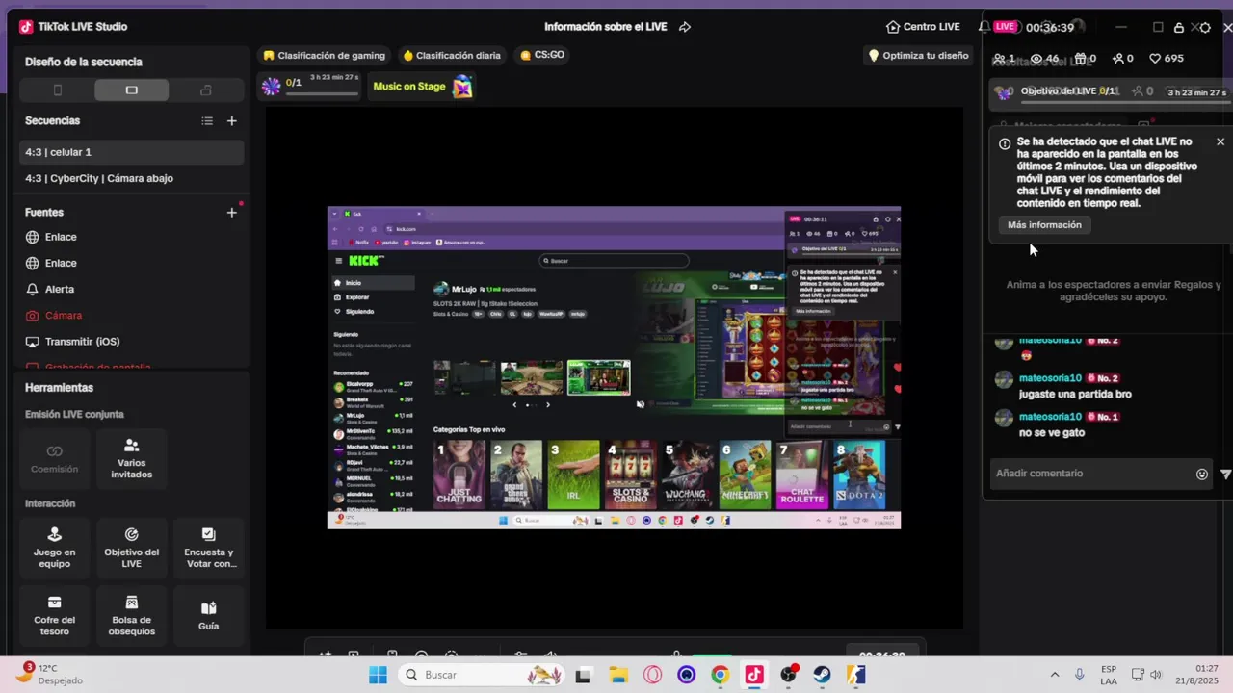Click the 0/1 LIVE goal progress bar

coord(311,87)
